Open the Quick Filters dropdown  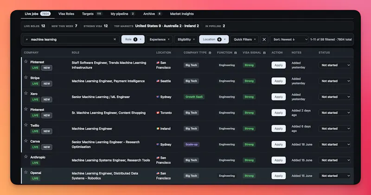click(245, 39)
